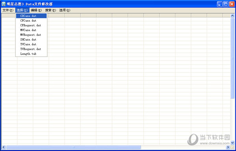
Task: Open the 选项 menu
Action: (65, 10)
